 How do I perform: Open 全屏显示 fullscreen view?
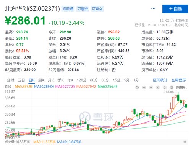pyautogui.click(x=179, y=80)
